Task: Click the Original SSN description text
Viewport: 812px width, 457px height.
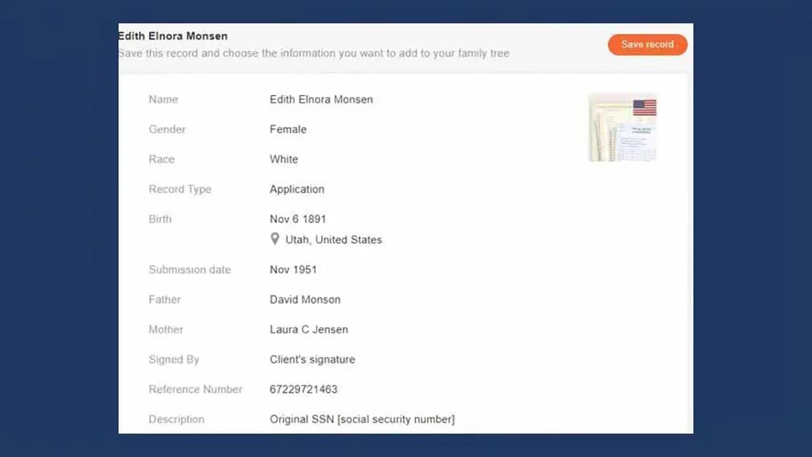Action: 362,420
